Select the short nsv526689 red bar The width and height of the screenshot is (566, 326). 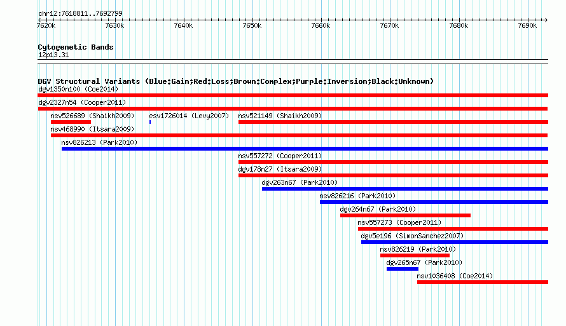(71, 122)
